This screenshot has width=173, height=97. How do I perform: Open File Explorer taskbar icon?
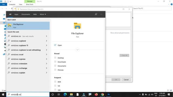[71, 95]
